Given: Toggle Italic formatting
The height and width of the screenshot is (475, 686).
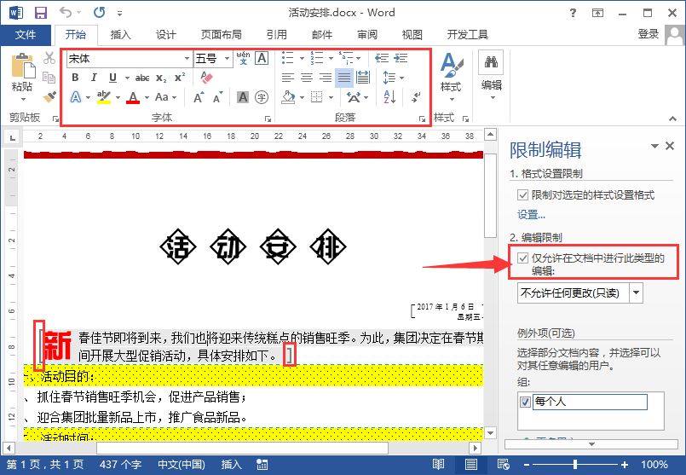Looking at the screenshot, I should point(94,78).
